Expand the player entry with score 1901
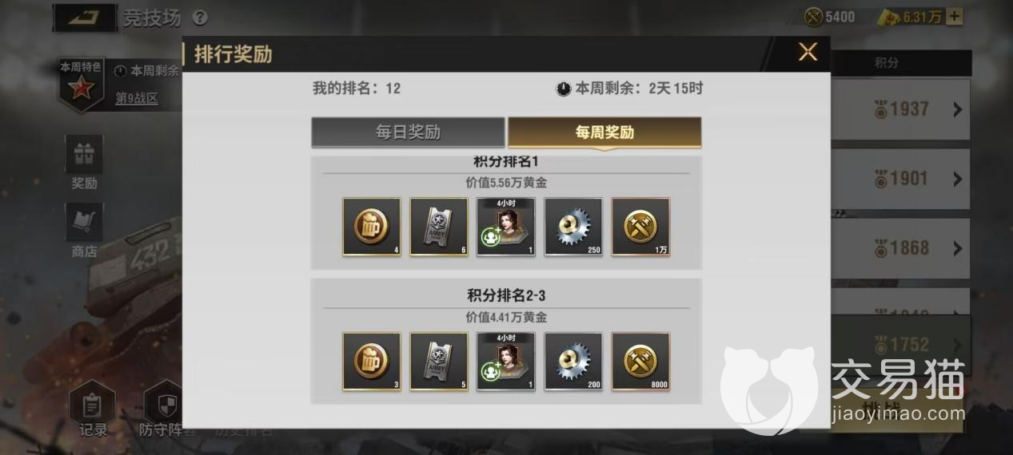The image size is (1013, 455). click(x=900, y=179)
